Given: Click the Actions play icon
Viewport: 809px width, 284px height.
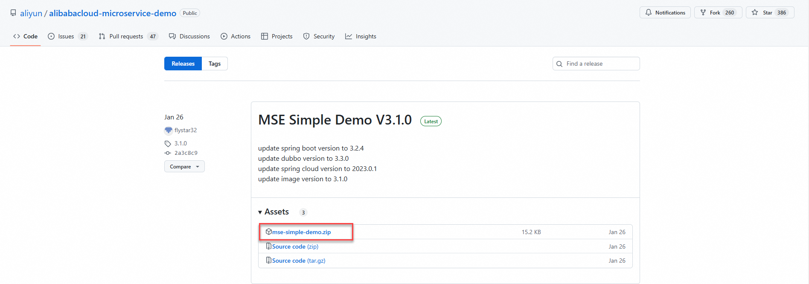Looking at the screenshot, I should (224, 36).
